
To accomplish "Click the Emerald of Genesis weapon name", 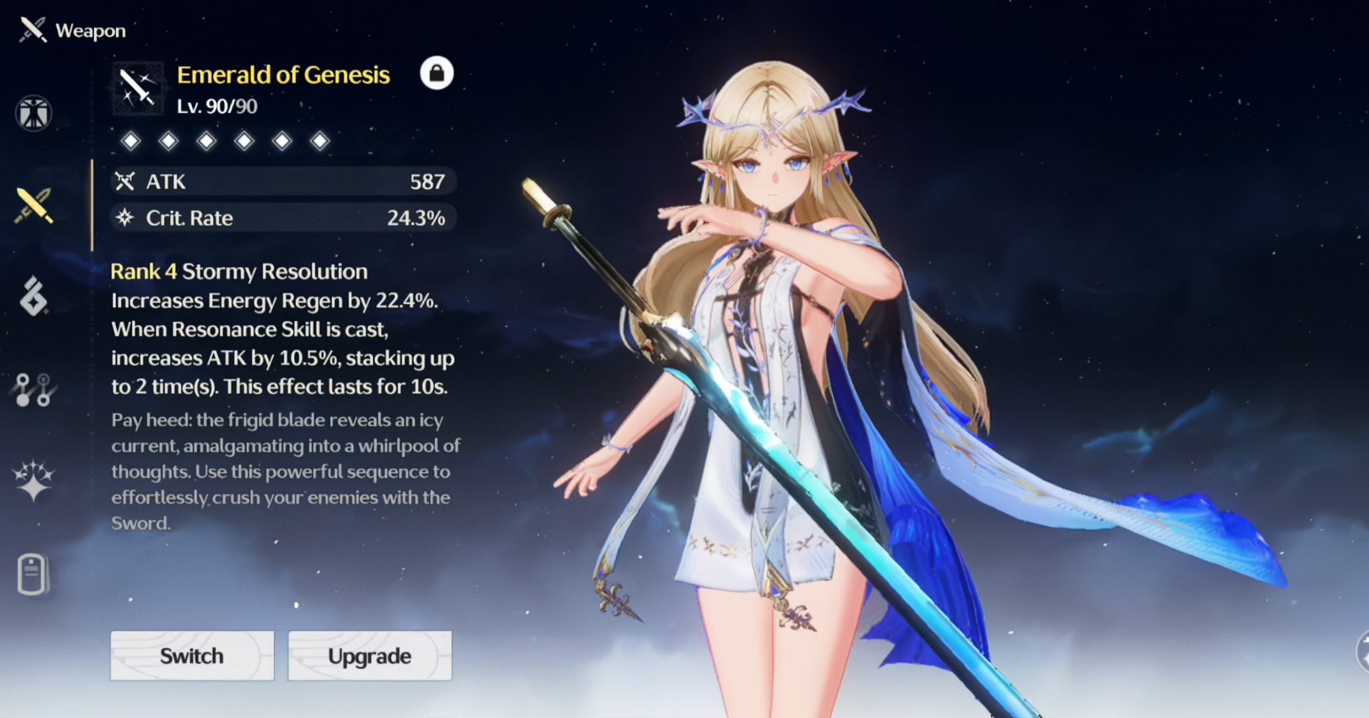I will (284, 75).
